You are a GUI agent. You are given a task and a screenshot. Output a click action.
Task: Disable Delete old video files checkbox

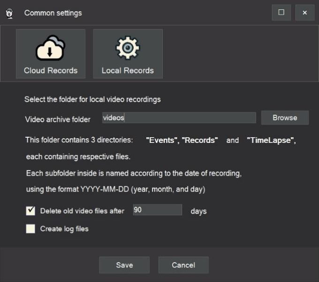(x=30, y=211)
